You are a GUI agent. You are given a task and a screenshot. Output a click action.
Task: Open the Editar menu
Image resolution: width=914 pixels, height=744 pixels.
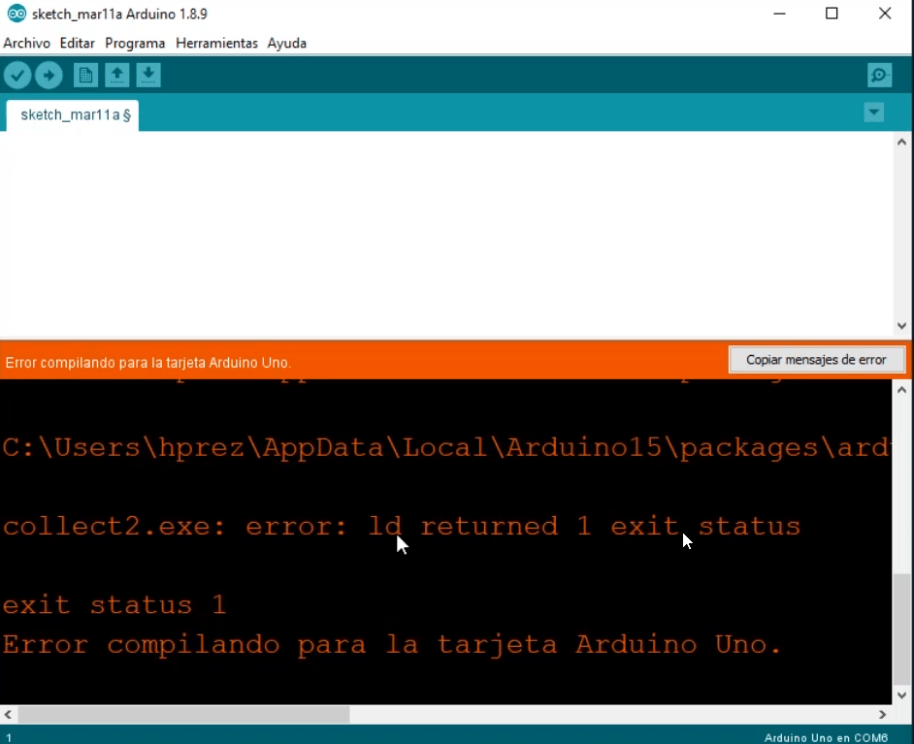click(x=77, y=43)
